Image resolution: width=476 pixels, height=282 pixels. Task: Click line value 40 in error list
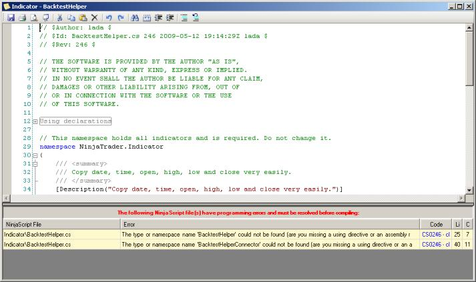(x=457, y=245)
